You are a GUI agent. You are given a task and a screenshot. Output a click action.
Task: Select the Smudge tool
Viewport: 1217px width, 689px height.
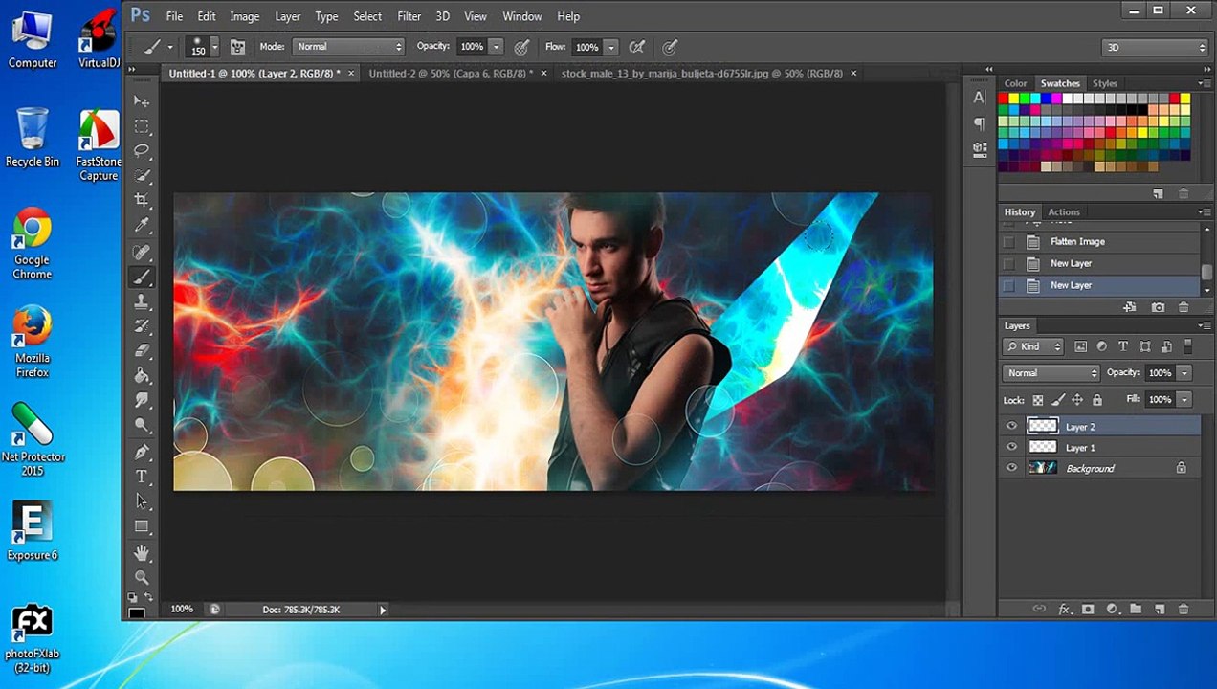(142, 401)
